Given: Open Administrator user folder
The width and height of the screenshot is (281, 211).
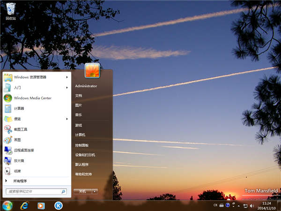Looking at the screenshot, I should (86, 86).
